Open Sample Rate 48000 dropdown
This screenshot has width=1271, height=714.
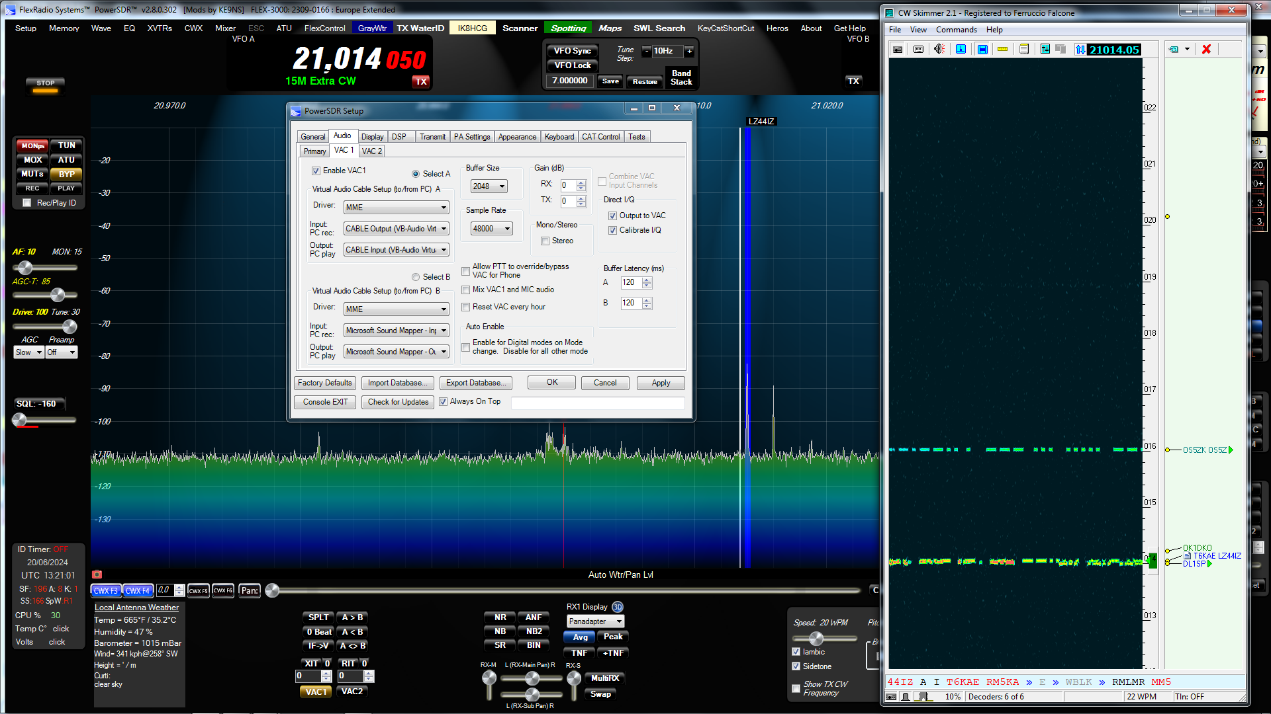coord(492,229)
